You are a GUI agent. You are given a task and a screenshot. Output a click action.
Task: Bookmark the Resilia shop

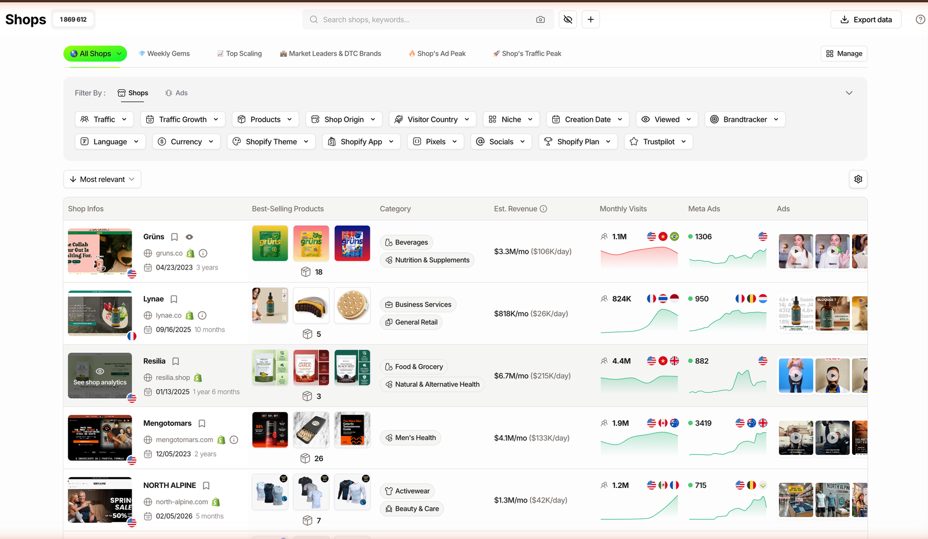(176, 361)
